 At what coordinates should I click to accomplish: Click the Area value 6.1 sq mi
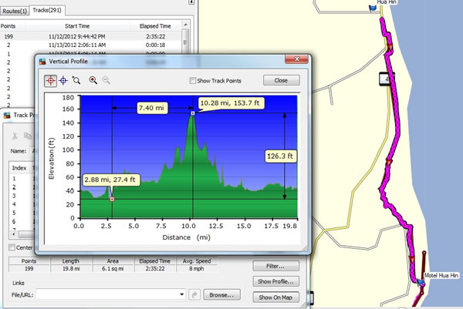113,269
